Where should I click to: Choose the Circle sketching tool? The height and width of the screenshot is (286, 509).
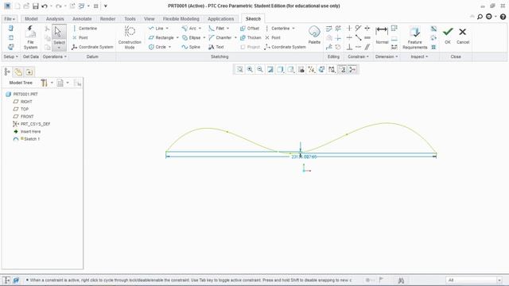[157, 47]
